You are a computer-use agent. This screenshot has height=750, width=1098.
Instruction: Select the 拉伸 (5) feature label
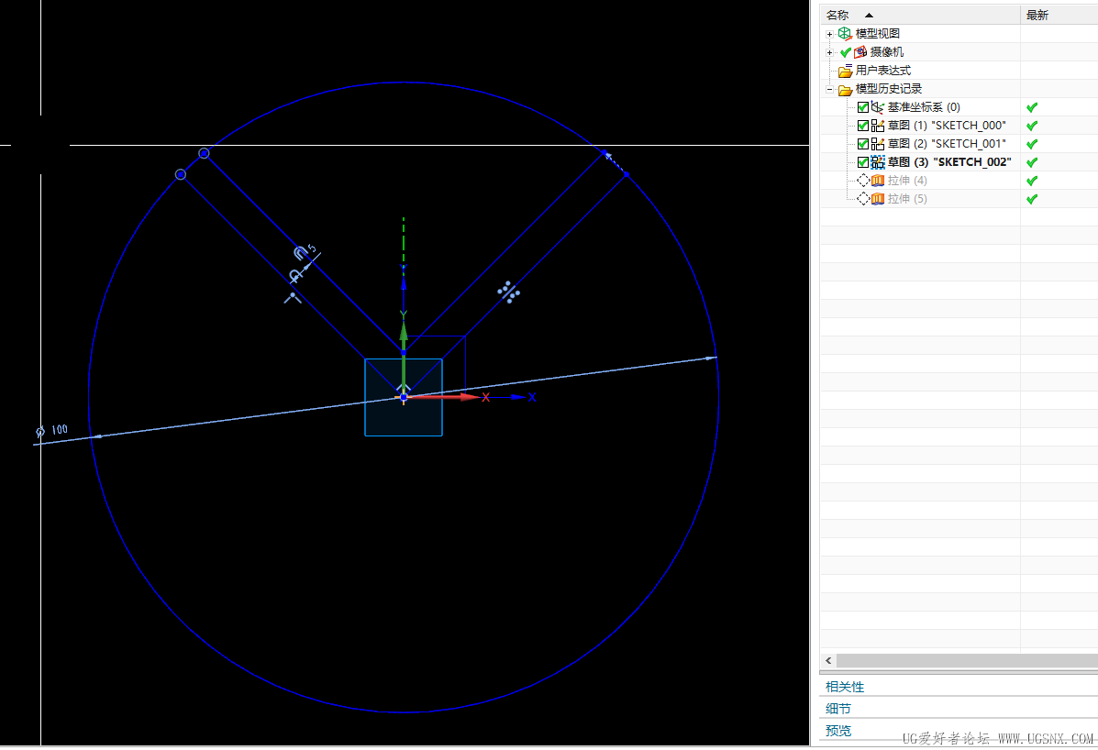click(907, 199)
